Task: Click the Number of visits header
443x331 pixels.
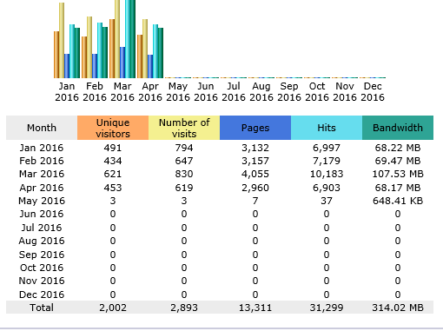Action: (184, 128)
